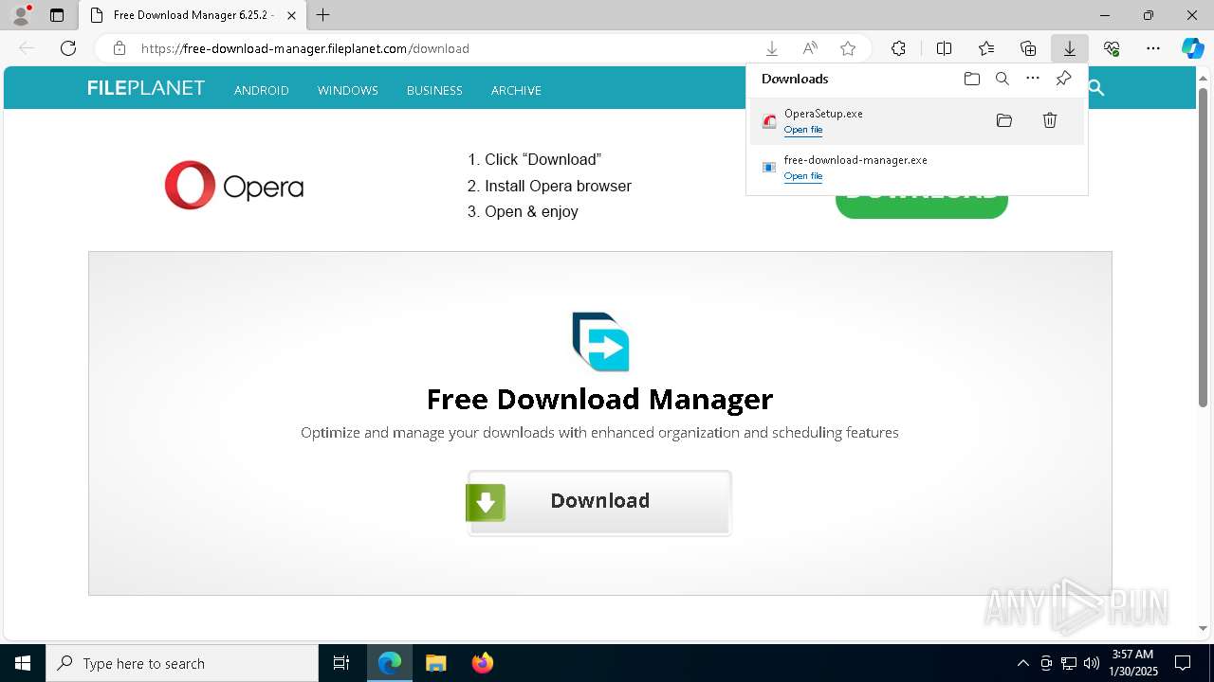Open Edge Settings and more menu
1214x682 pixels.
point(1153,48)
